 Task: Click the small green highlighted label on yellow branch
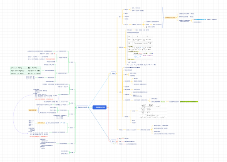pyautogui.click(x=163, y=102)
